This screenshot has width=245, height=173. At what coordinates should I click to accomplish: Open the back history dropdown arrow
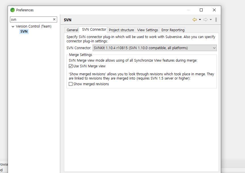(x=200, y=20)
